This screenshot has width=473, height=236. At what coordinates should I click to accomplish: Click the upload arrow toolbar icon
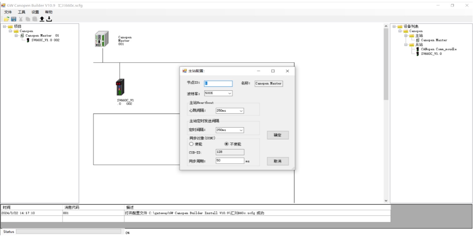pos(42,19)
